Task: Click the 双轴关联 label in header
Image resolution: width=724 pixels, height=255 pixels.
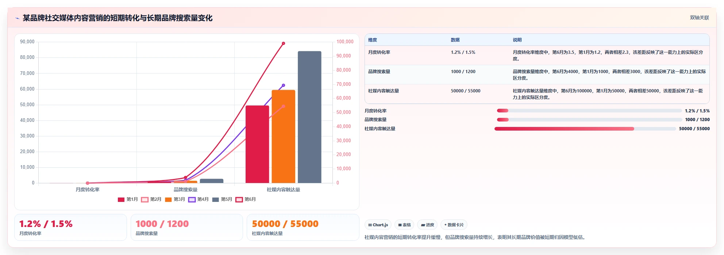Action: coord(699,17)
